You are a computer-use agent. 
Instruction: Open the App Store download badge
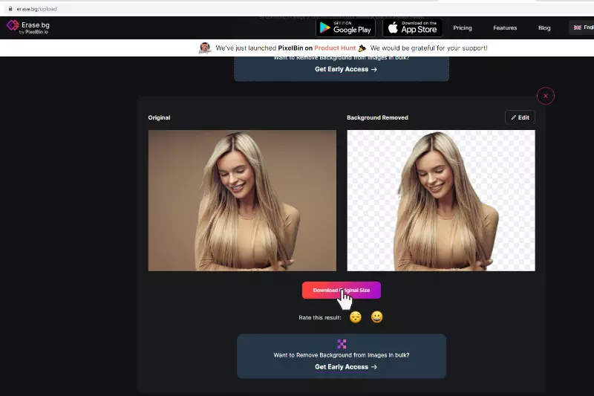tap(413, 27)
